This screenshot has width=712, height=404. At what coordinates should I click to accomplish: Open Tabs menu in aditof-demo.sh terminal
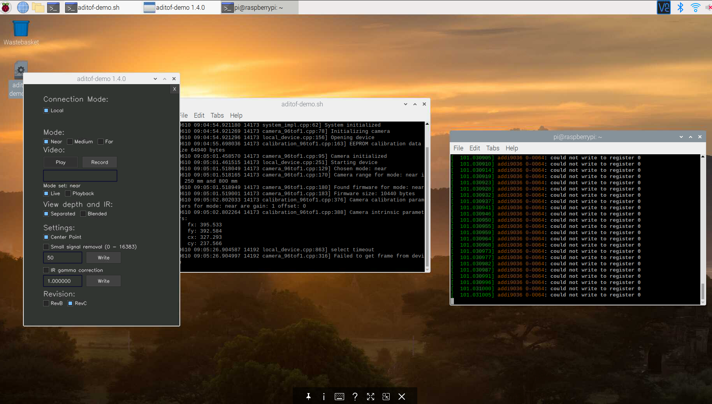[x=217, y=115]
